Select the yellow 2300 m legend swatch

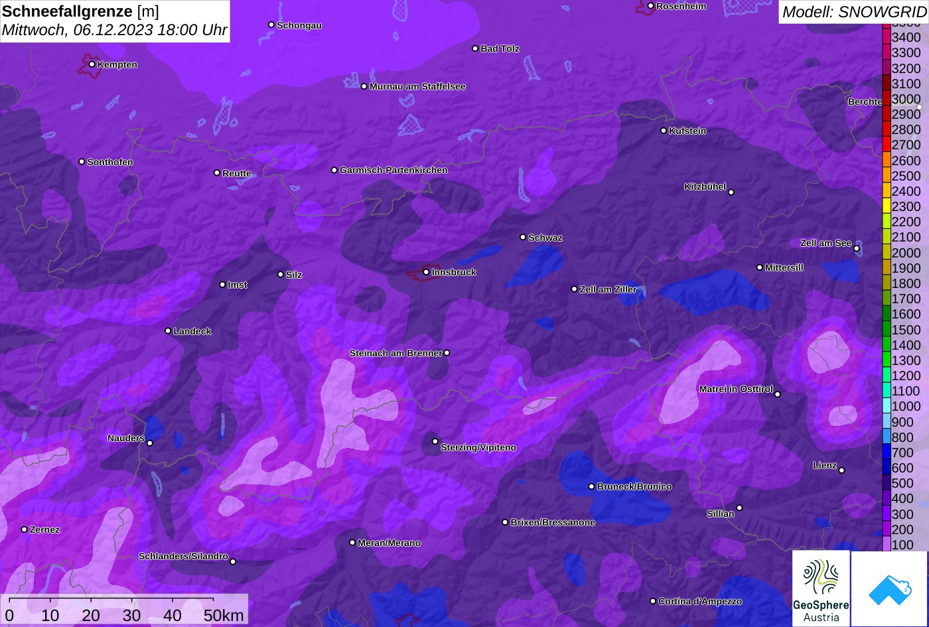point(886,206)
